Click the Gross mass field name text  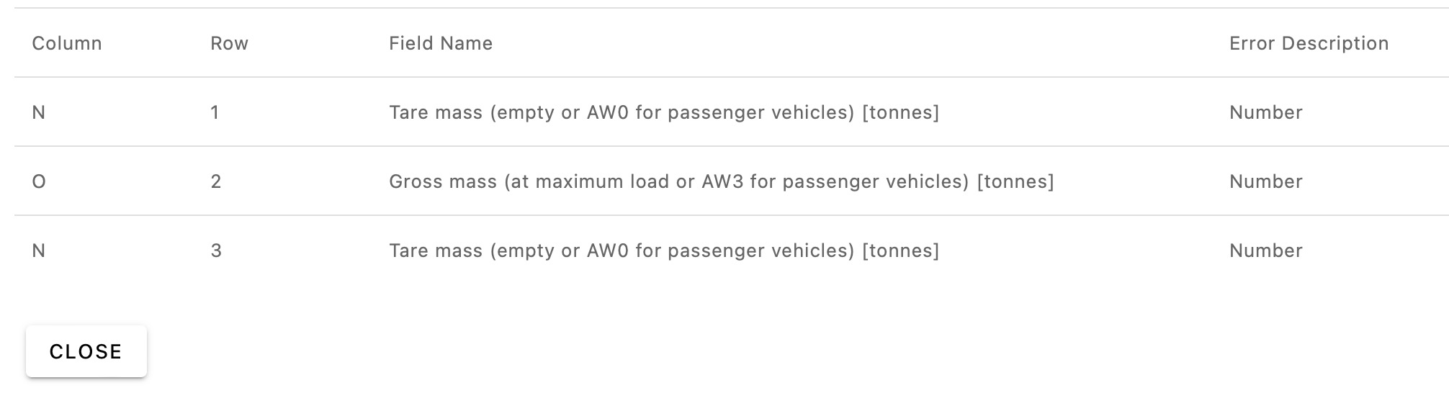[x=721, y=181]
